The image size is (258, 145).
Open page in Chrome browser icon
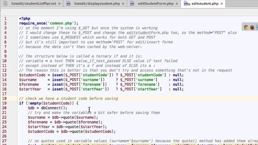(x=246, y=27)
